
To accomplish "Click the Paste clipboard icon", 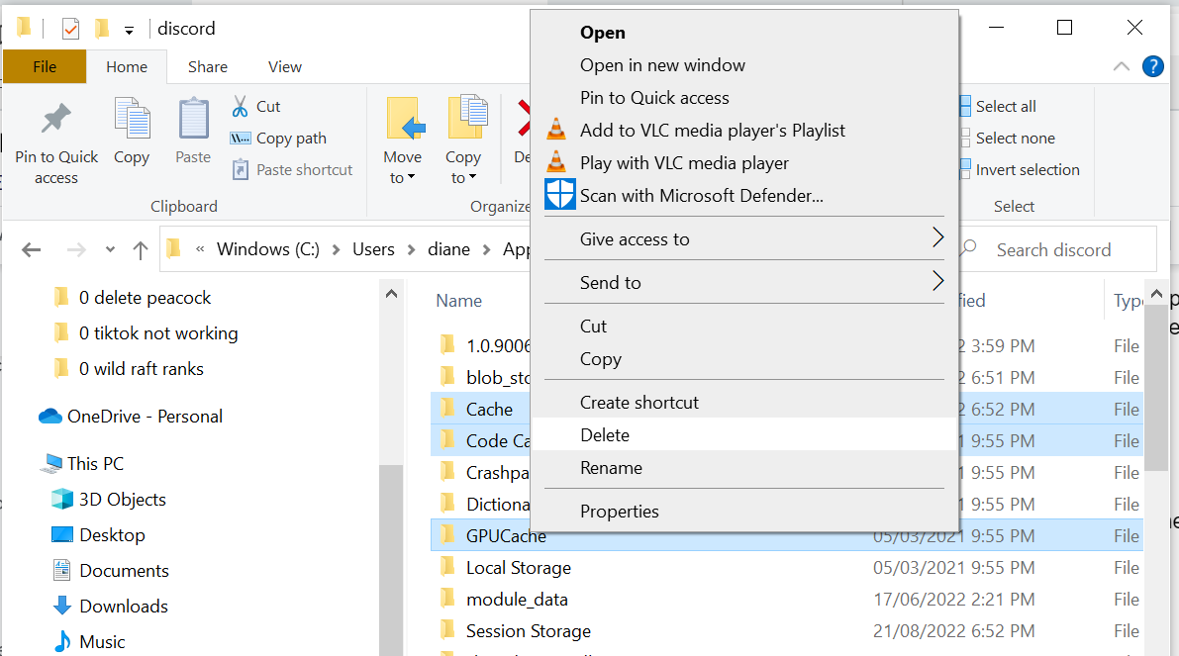I will (193, 121).
